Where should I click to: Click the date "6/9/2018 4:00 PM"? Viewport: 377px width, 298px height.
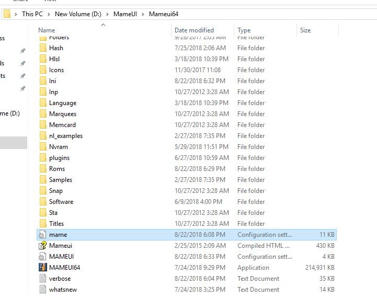198,202
